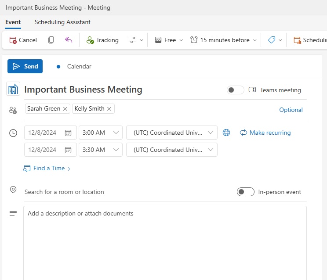
Task: Open the Free show-as status dropdown
Action: click(x=169, y=40)
